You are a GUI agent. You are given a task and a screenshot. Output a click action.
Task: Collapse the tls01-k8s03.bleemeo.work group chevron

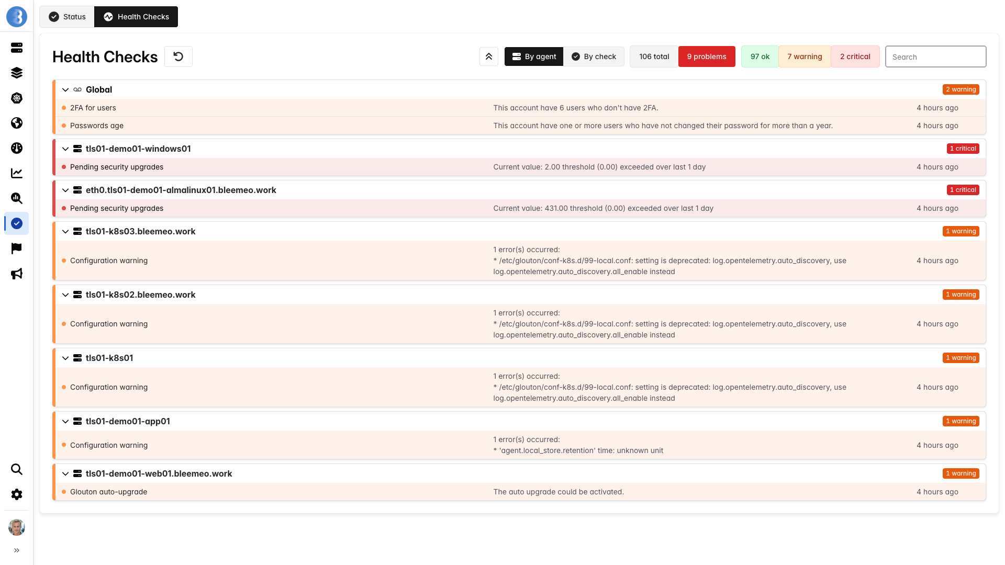coord(65,231)
